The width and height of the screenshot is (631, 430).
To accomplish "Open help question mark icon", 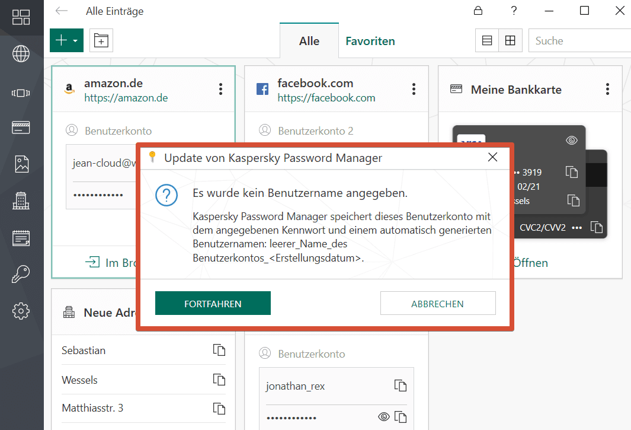I will [x=514, y=11].
